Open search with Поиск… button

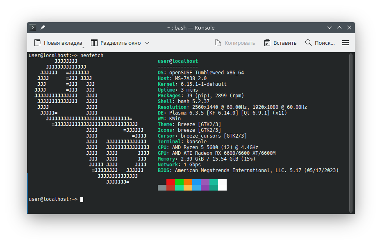pos(320,43)
